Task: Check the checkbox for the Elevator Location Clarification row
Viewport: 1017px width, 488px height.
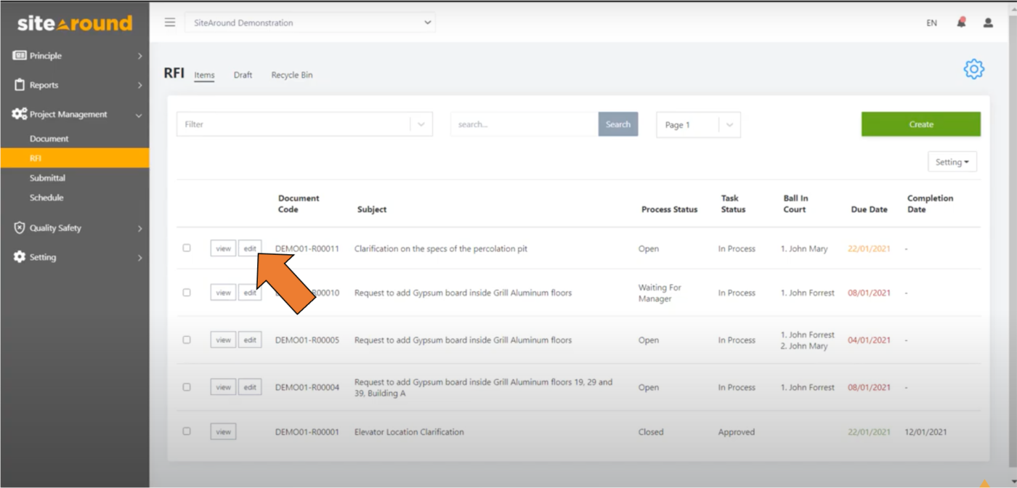Action: click(x=187, y=431)
